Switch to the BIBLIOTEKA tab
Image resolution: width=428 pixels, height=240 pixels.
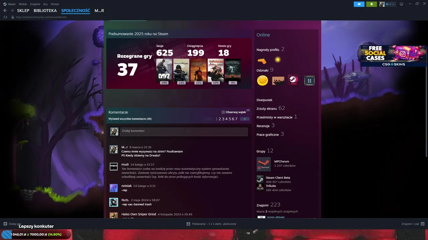pos(45,11)
